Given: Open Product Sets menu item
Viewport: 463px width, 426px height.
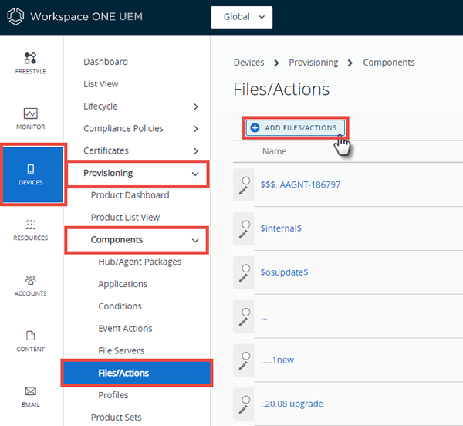Looking at the screenshot, I should (x=116, y=418).
